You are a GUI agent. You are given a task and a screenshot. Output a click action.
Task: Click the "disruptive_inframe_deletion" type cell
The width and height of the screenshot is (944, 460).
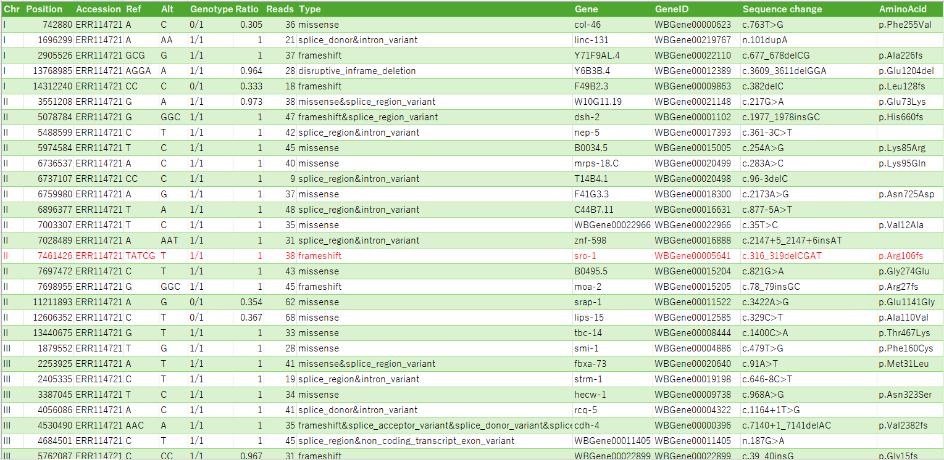(357, 71)
